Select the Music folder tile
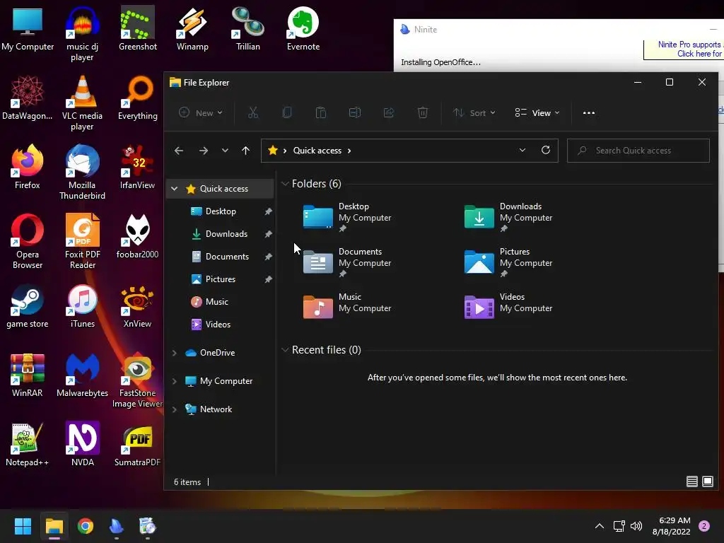This screenshot has width=724, height=543. pos(347,306)
